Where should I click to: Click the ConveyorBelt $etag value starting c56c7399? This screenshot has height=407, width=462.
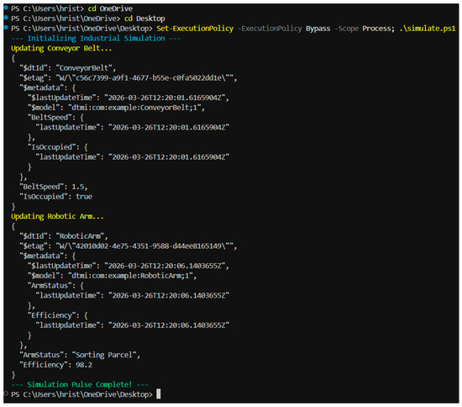point(146,78)
